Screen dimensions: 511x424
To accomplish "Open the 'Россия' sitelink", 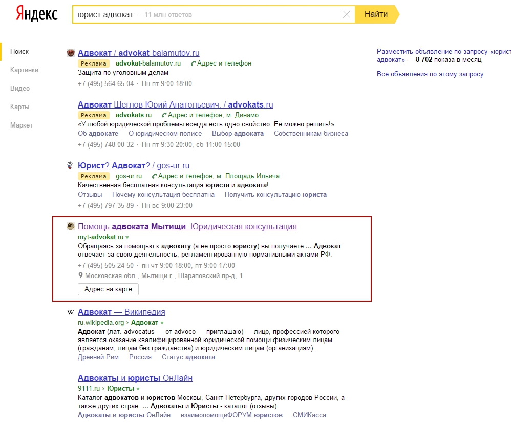I will tap(140, 357).
